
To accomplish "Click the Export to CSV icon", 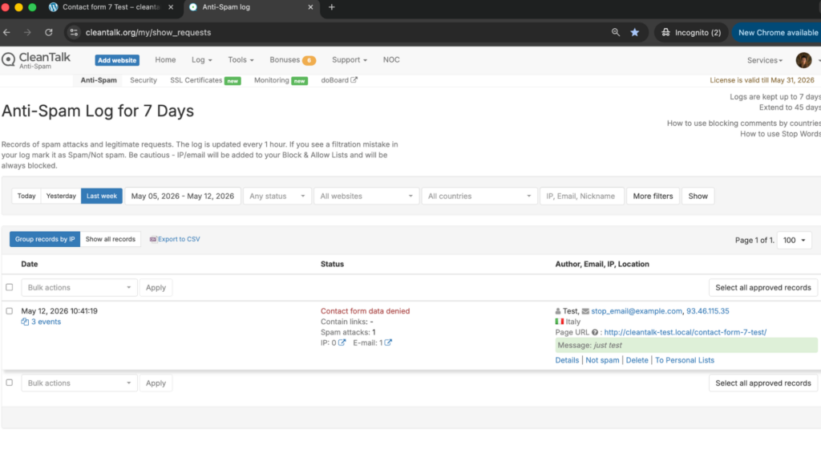I will 153,239.
